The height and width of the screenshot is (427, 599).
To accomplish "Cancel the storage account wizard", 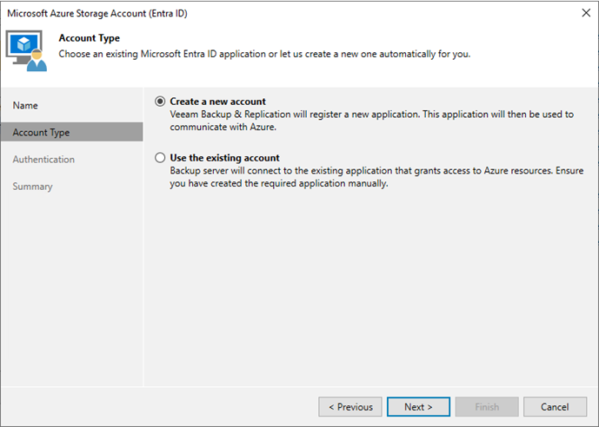I will [555, 406].
